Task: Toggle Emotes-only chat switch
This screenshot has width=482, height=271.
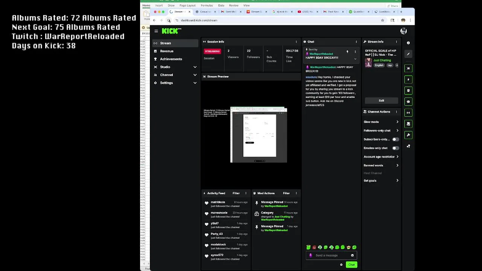Action: point(395,148)
